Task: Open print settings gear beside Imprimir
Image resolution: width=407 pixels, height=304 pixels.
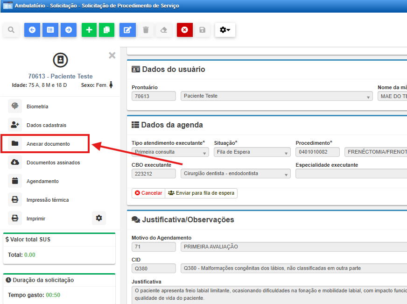Action: (x=98, y=218)
